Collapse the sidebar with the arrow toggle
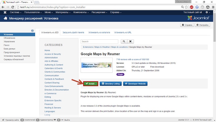 (x=32, y=31)
